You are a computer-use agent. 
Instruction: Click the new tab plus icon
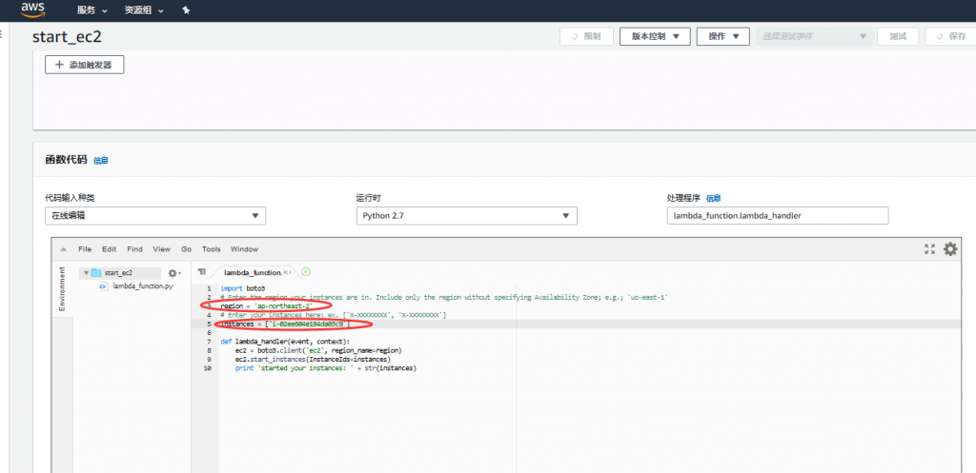pos(306,272)
